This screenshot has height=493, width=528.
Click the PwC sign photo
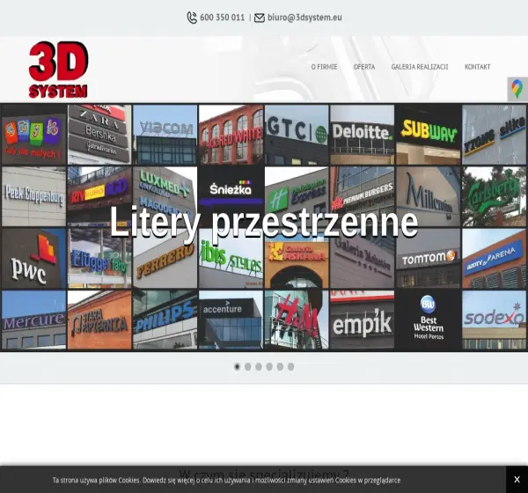(x=33, y=259)
